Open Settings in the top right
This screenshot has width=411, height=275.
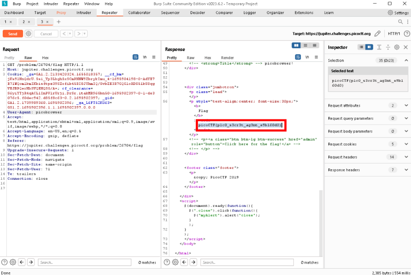(398, 13)
